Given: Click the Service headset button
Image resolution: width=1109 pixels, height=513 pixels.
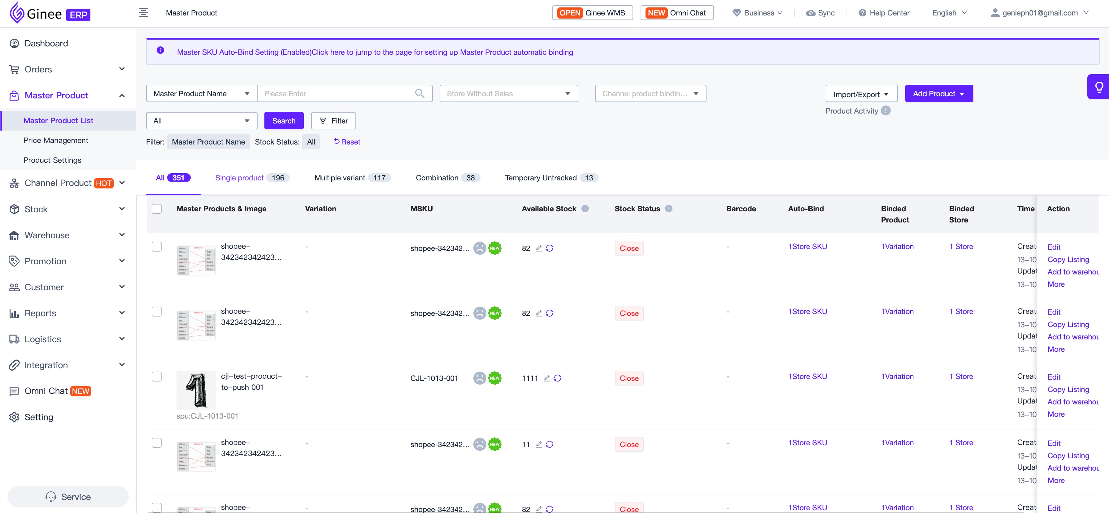Looking at the screenshot, I should 68,497.
